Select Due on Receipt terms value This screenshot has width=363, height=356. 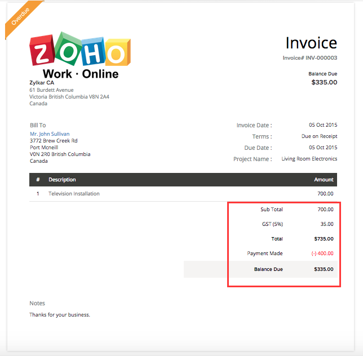pyautogui.click(x=319, y=136)
